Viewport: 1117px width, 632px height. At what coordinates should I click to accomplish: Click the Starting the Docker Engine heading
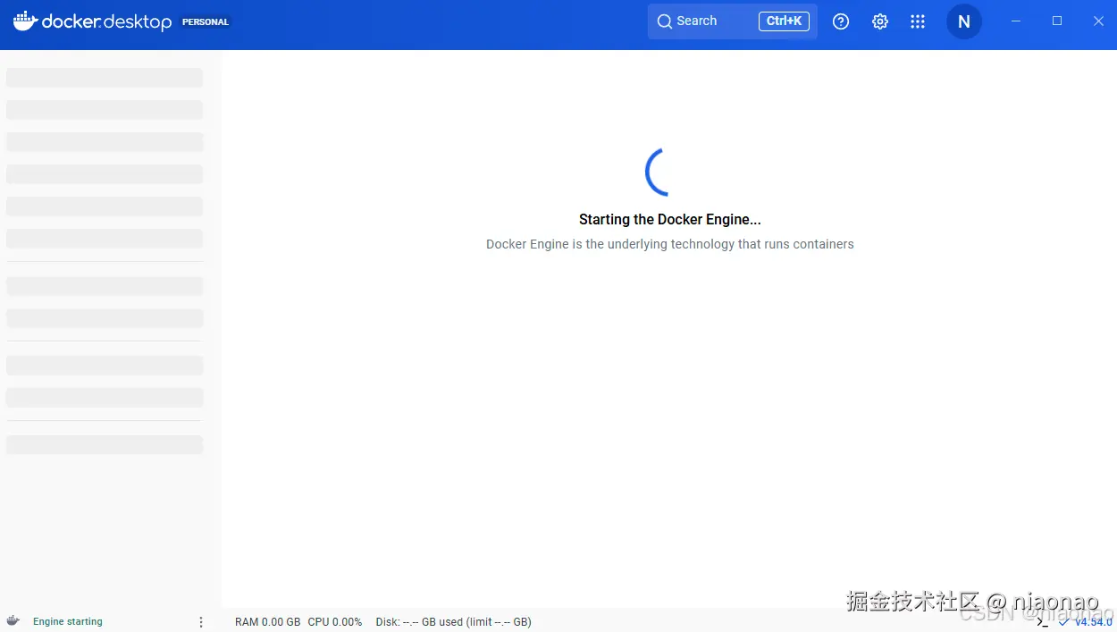coord(670,219)
